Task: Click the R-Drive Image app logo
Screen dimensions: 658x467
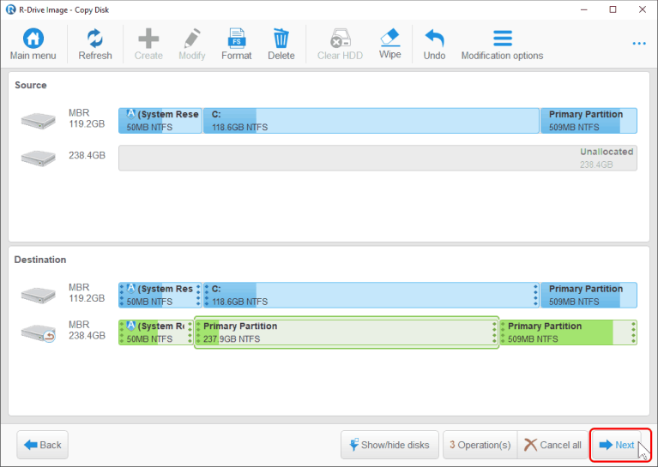Action: point(10,9)
